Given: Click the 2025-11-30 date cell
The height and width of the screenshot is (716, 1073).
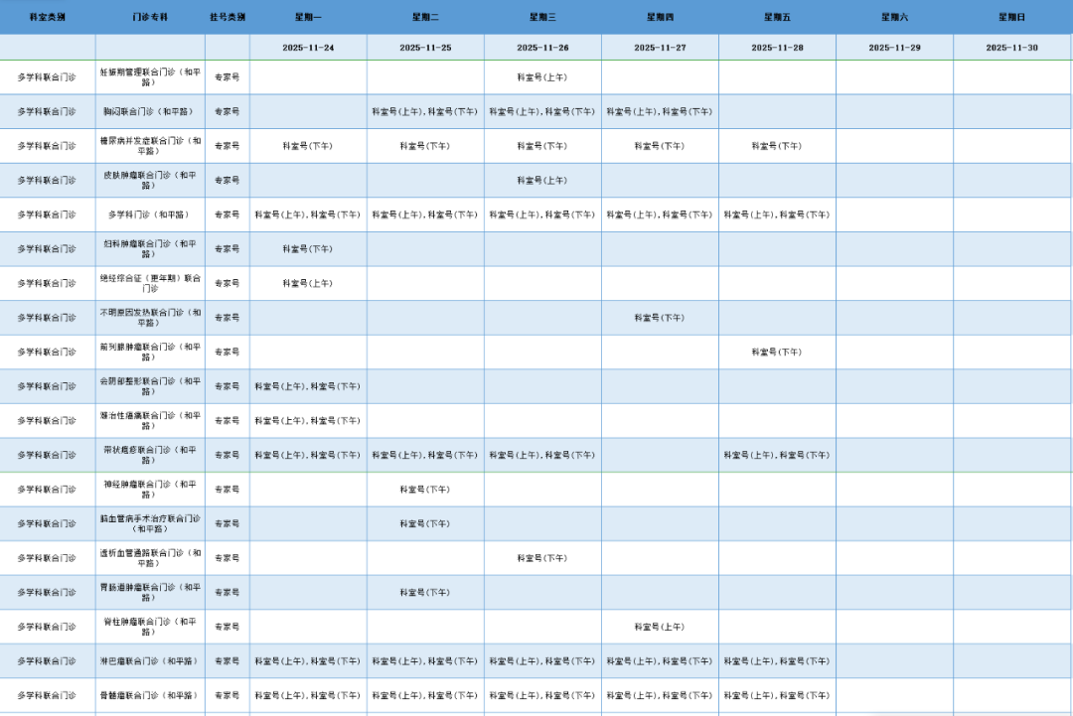Looking at the screenshot, I should pos(1011,48).
